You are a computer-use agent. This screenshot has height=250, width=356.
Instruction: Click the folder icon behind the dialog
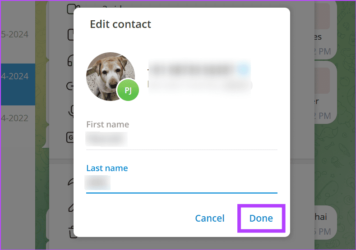[70, 9]
